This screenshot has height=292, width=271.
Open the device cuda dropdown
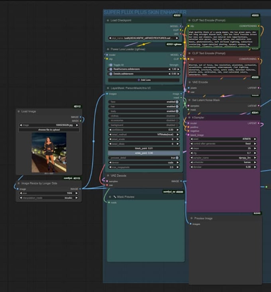144,163
